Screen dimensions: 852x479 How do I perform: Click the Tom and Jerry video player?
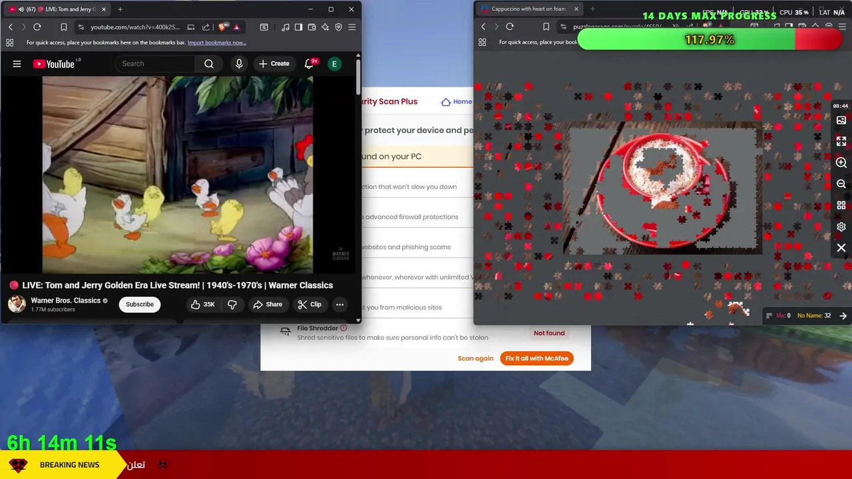[x=178, y=175]
